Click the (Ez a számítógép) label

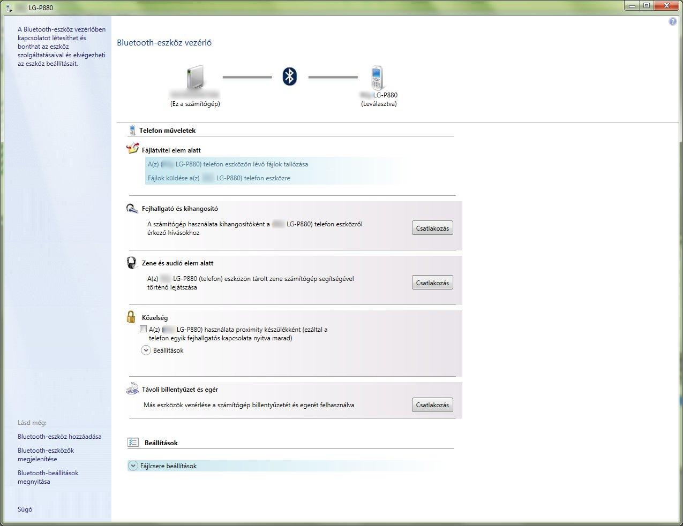click(x=195, y=104)
